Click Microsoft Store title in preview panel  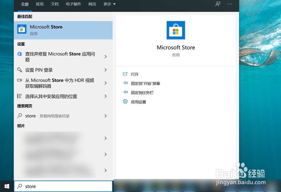click(x=176, y=47)
